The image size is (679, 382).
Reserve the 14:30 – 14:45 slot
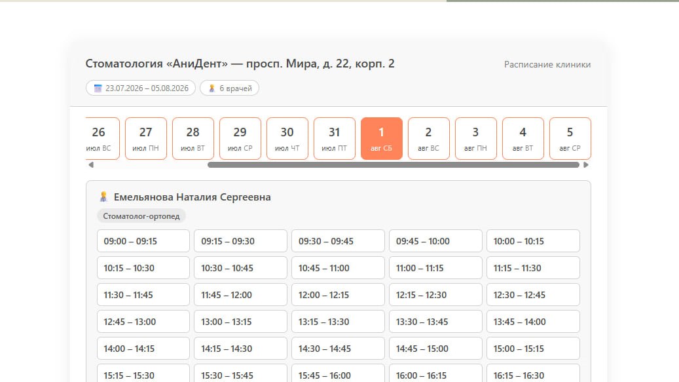pos(339,348)
